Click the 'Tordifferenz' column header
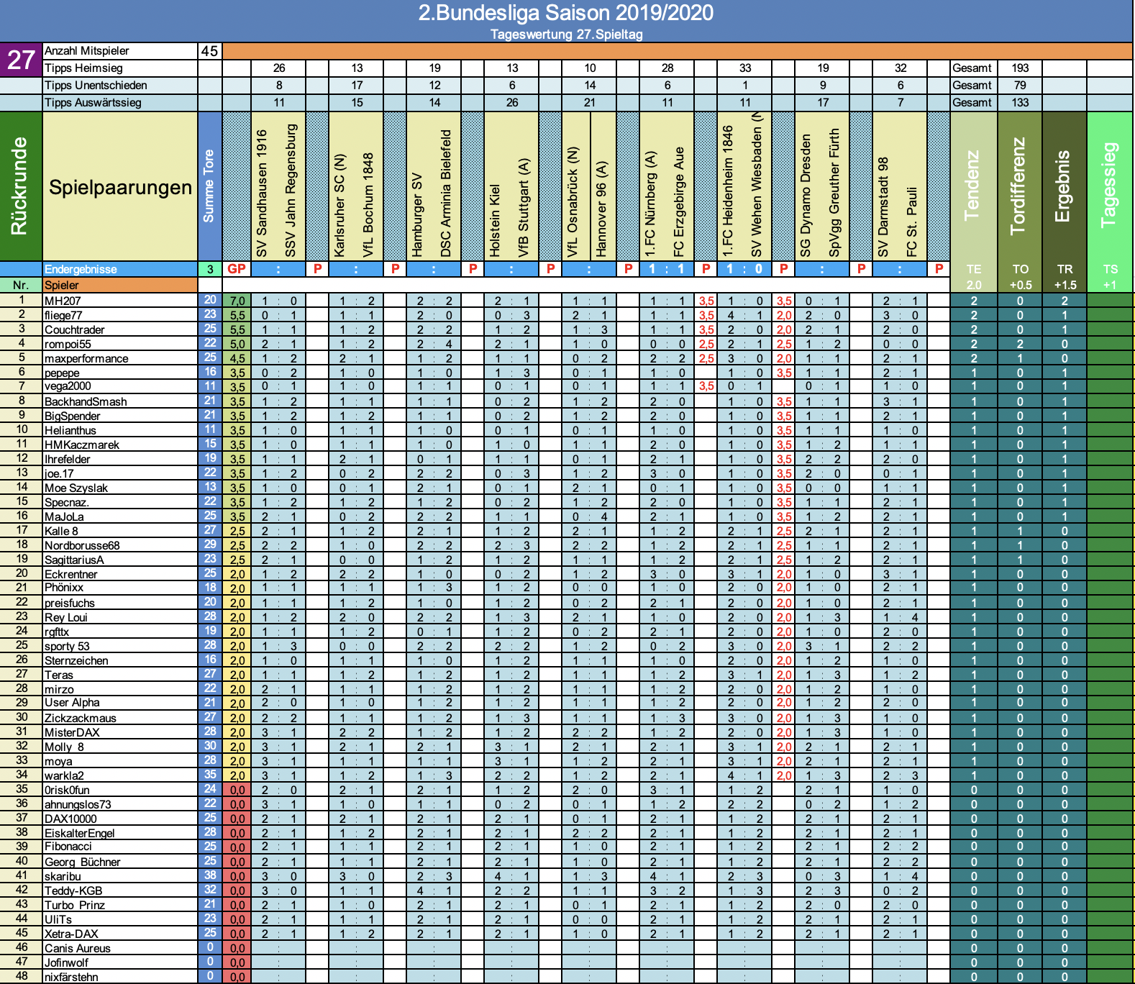The image size is (1135, 984). 1018,185
